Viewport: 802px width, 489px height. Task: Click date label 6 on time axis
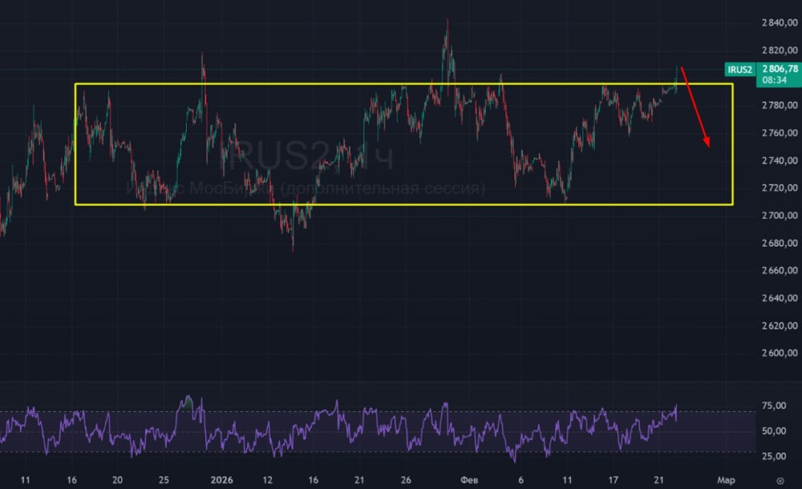pos(520,480)
